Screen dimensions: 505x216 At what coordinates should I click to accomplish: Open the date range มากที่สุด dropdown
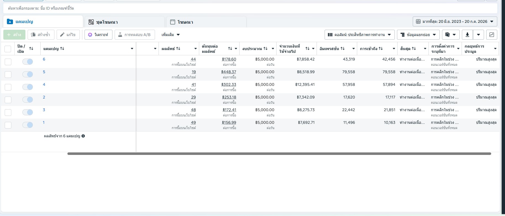coord(455,21)
